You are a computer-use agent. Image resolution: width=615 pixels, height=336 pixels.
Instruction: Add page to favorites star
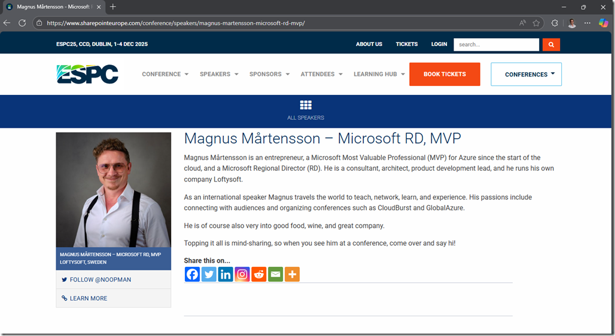536,23
